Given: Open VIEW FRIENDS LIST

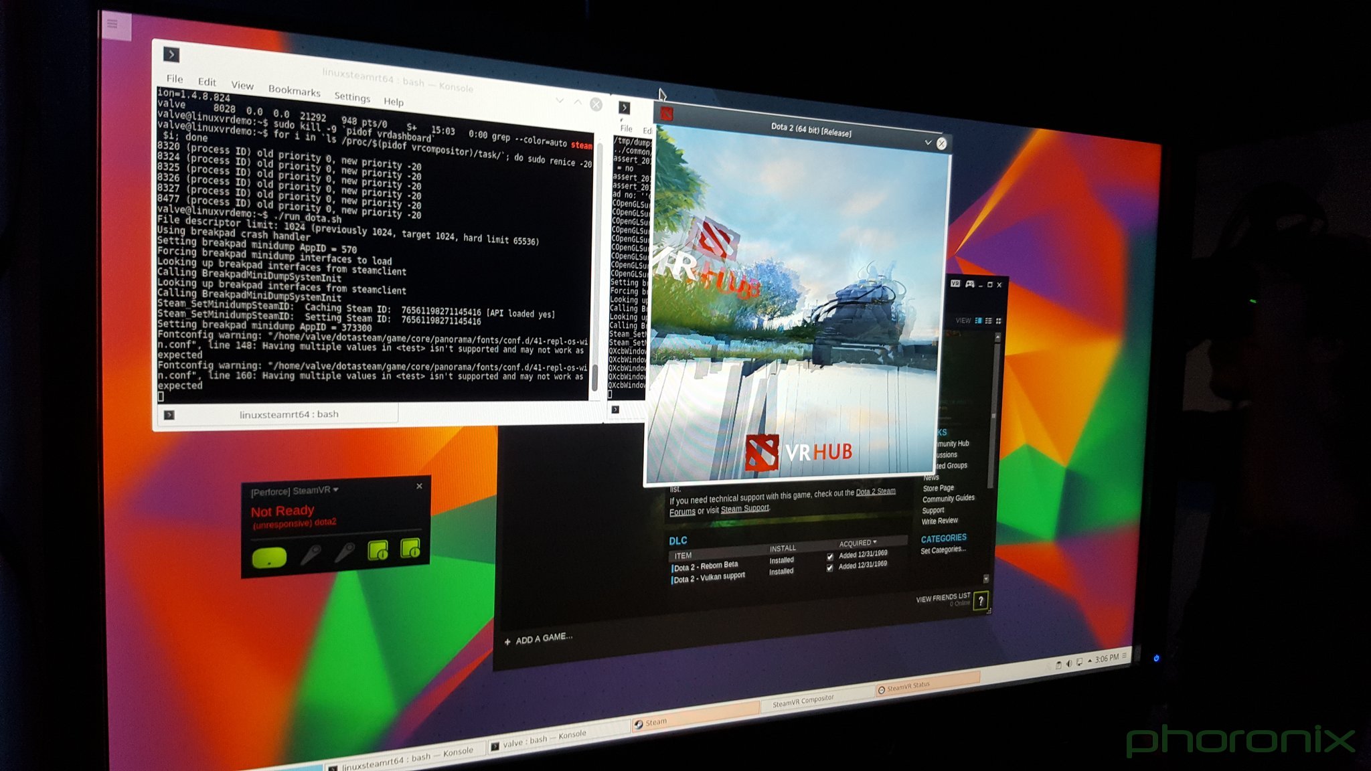Looking at the screenshot, I should coord(943,598).
